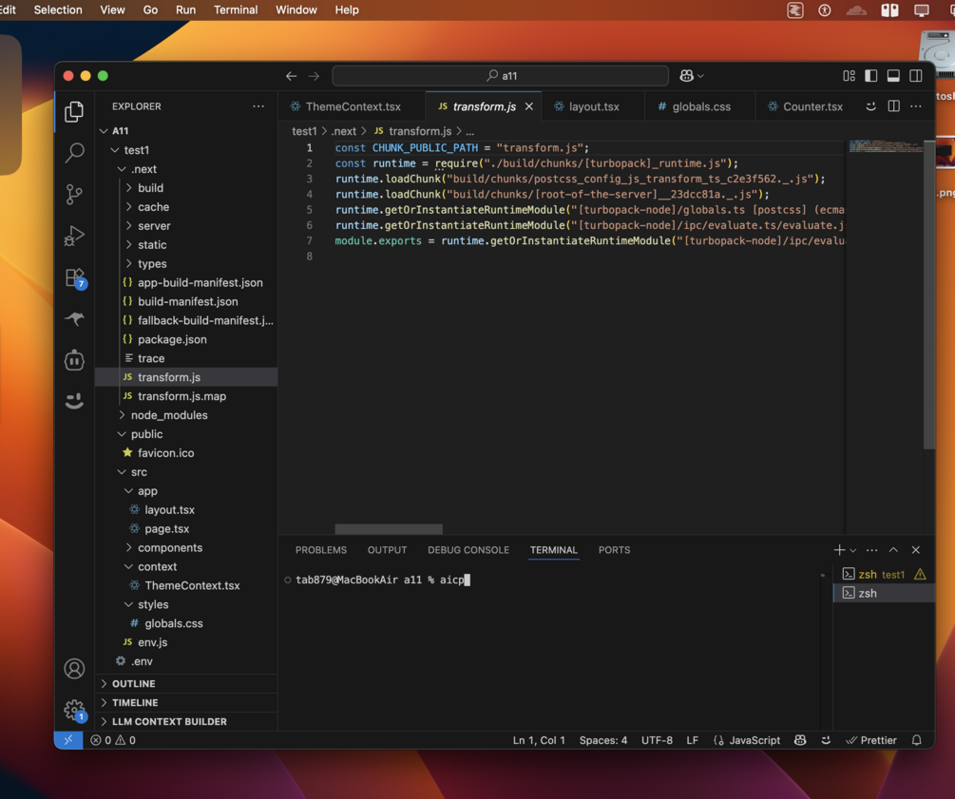Screen dimensions: 955x799
Task: Expand the OUTLINE section
Action: click(186, 683)
